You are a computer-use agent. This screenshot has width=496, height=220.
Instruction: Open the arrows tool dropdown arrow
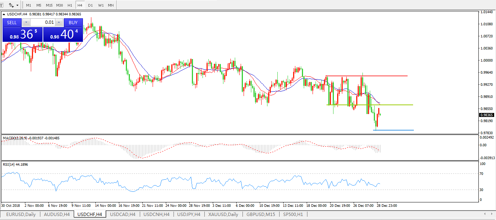tap(18, 5)
